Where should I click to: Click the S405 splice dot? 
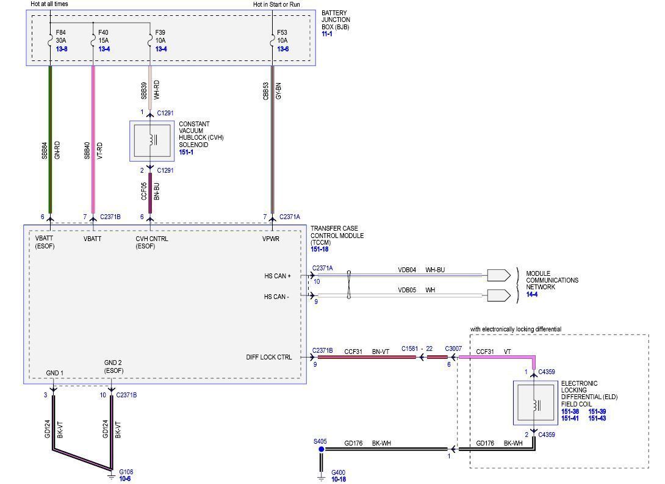(x=320, y=448)
